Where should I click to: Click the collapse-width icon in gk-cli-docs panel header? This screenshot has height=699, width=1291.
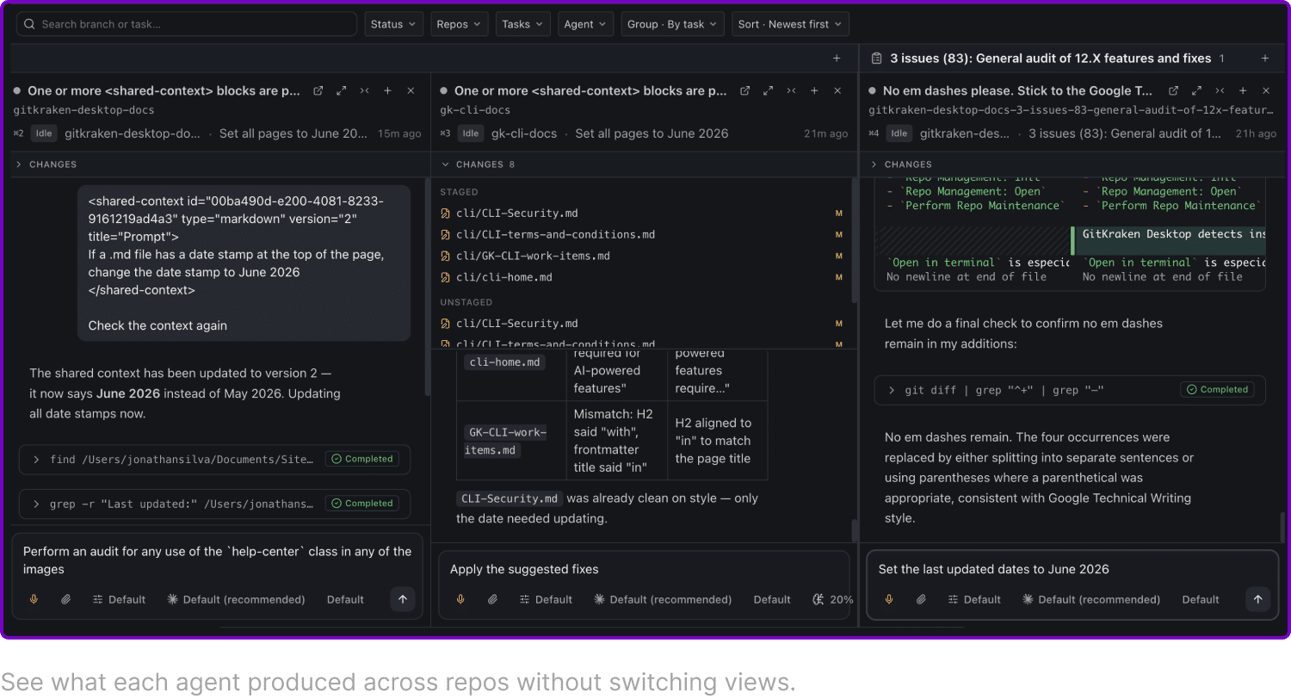pyautogui.click(x=791, y=90)
